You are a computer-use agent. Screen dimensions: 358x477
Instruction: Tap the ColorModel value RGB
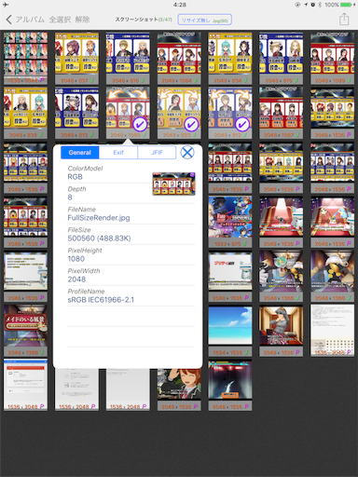[75, 177]
